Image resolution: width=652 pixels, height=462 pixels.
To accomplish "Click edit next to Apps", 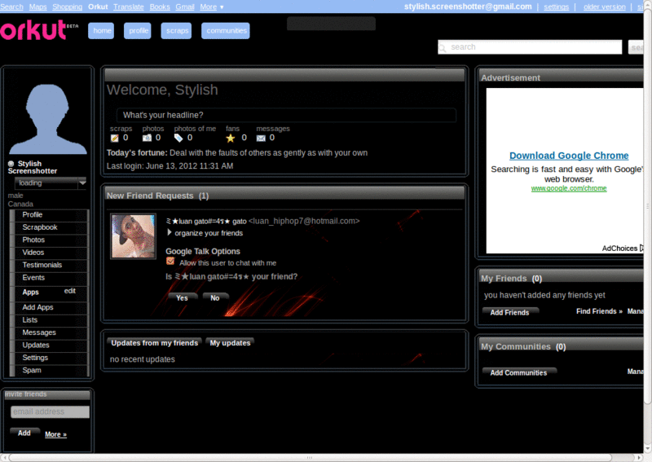I will click(x=70, y=291).
